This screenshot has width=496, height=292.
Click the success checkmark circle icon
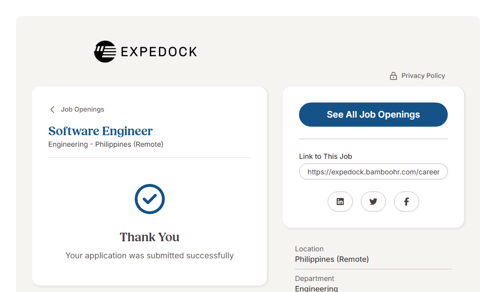point(150,199)
